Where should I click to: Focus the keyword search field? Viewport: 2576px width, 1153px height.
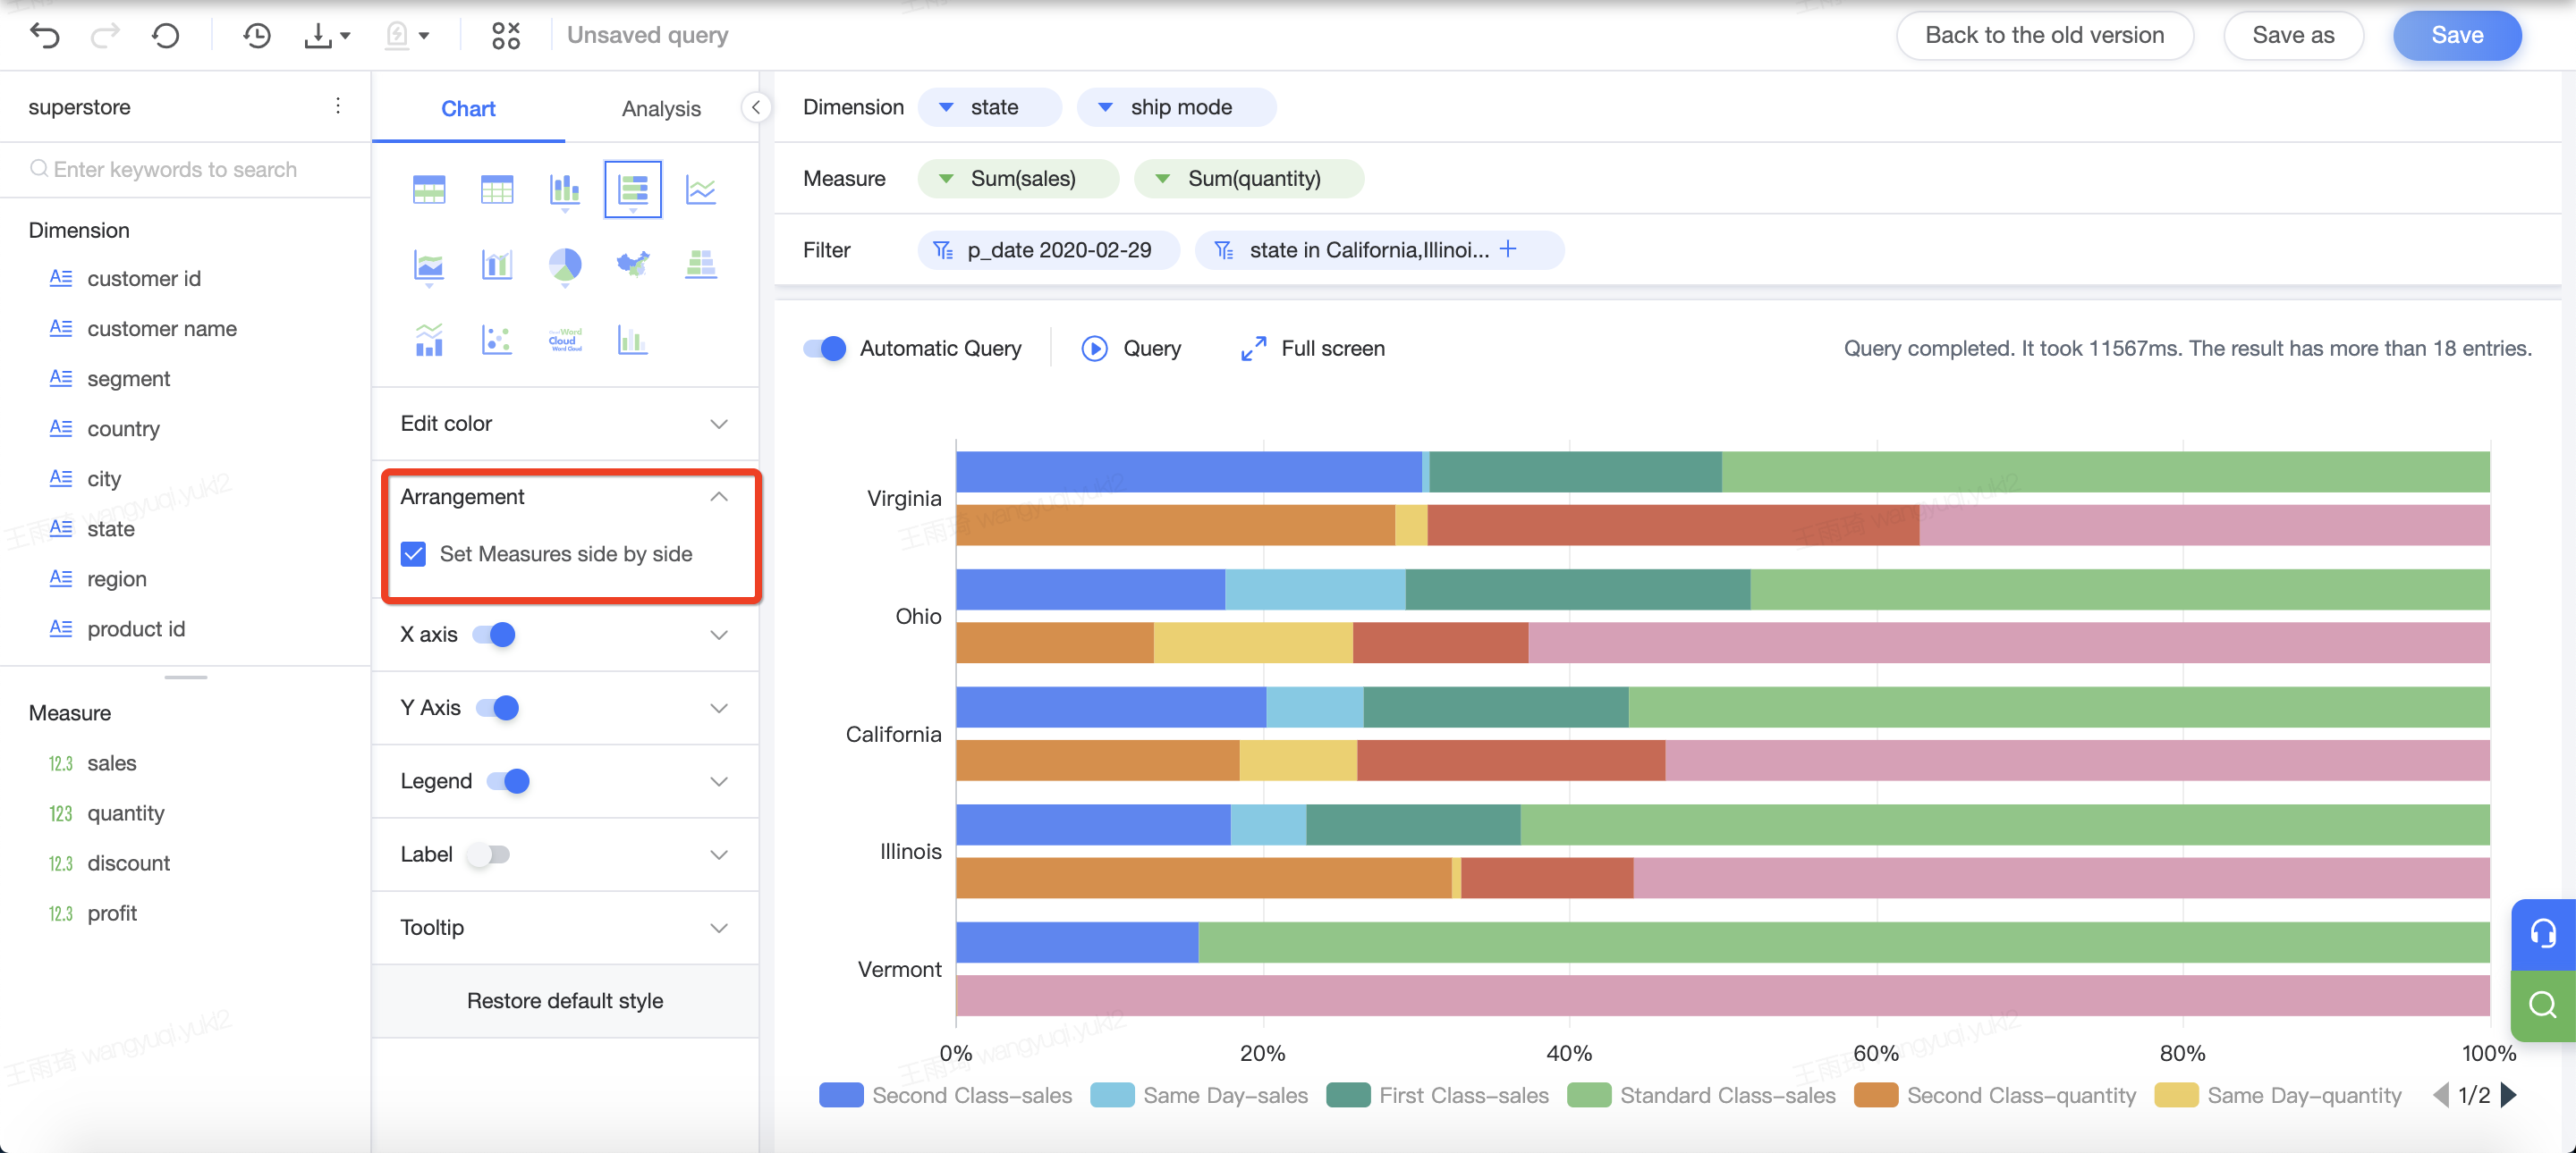coord(185,169)
